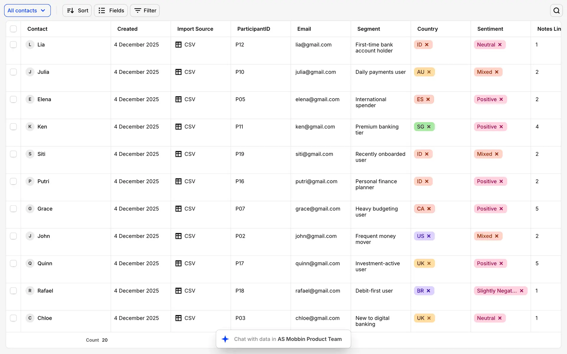
Task: Click the Segment column header
Action: point(369,29)
